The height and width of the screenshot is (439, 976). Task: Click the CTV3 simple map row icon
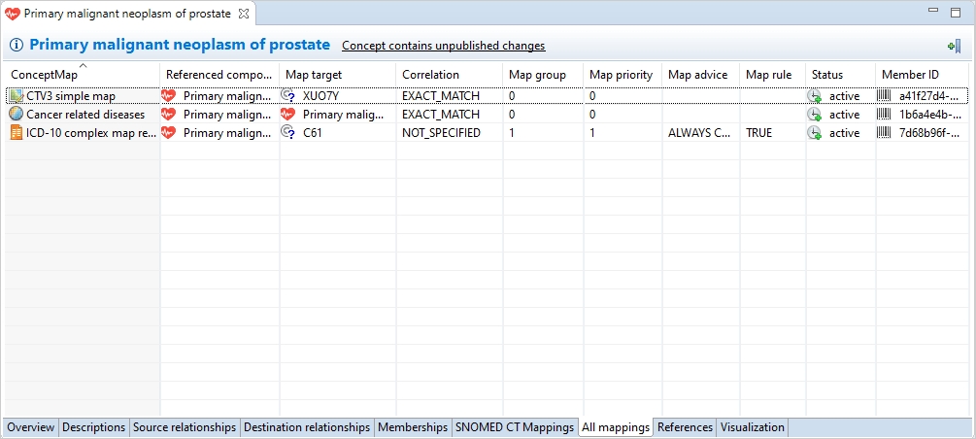(16, 96)
